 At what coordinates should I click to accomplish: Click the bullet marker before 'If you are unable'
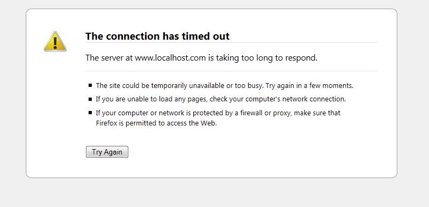90,99
